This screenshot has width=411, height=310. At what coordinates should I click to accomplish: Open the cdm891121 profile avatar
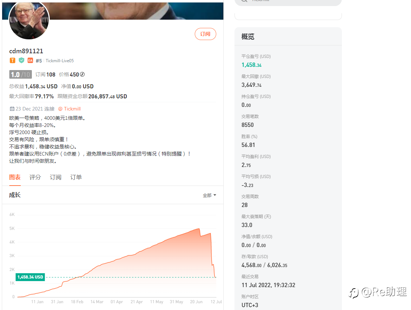(x=29, y=20)
